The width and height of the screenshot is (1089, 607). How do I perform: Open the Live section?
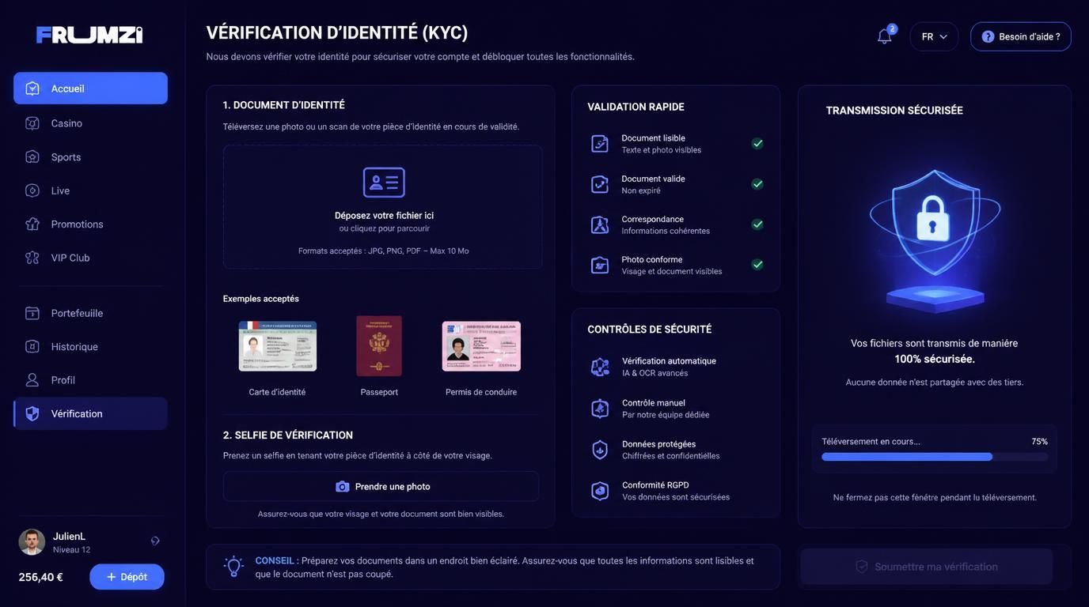(90, 190)
